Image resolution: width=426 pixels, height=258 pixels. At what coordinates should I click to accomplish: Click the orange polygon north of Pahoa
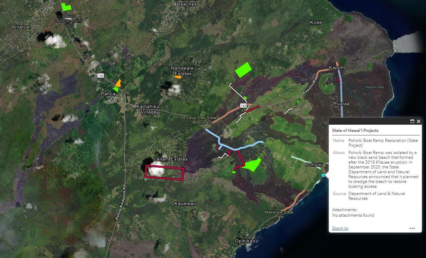pos(118,83)
